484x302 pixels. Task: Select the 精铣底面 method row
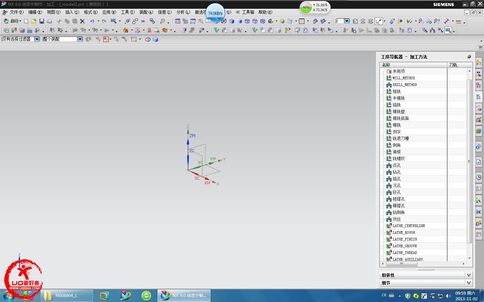pos(401,118)
